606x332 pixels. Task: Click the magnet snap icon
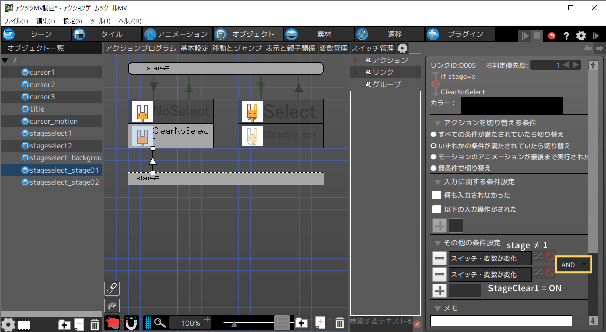coord(132,323)
